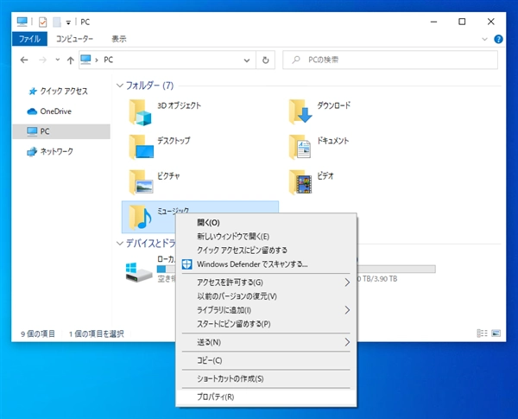
Task: Click the デスクトップ folder name
Action: (x=174, y=141)
